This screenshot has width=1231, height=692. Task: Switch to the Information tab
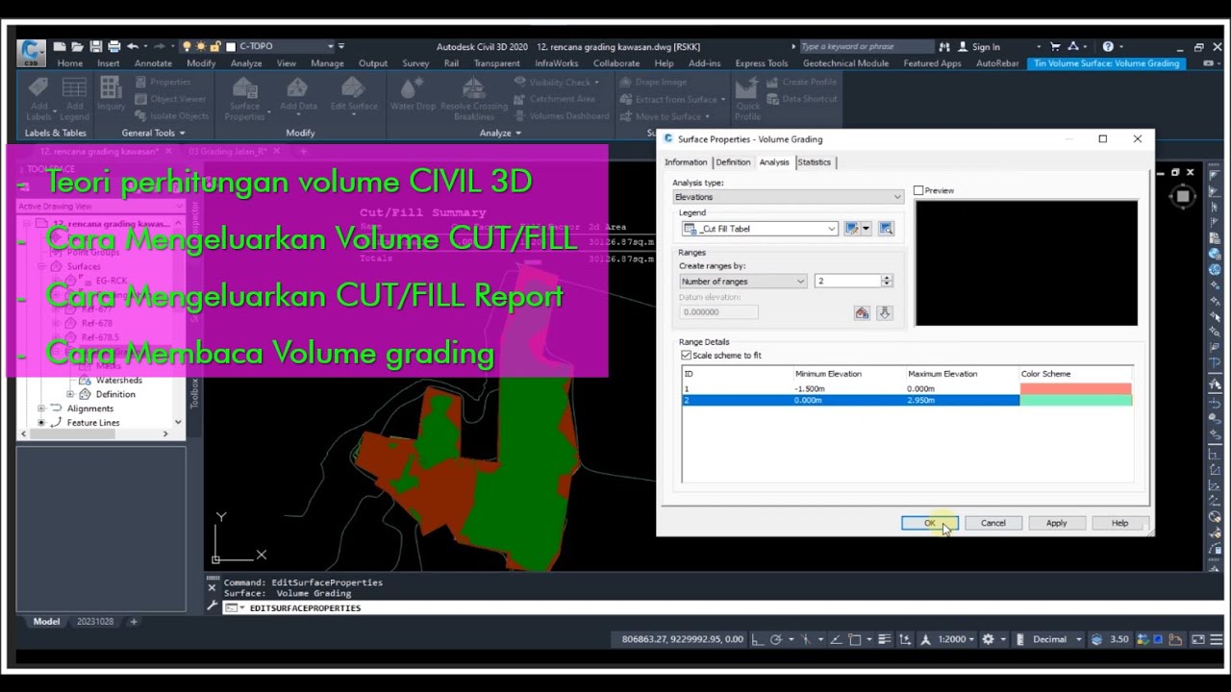(x=686, y=162)
